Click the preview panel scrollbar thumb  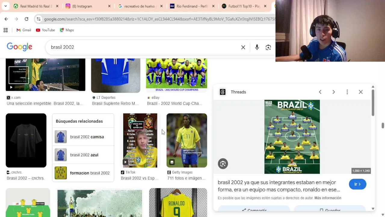[x=373, y=102]
